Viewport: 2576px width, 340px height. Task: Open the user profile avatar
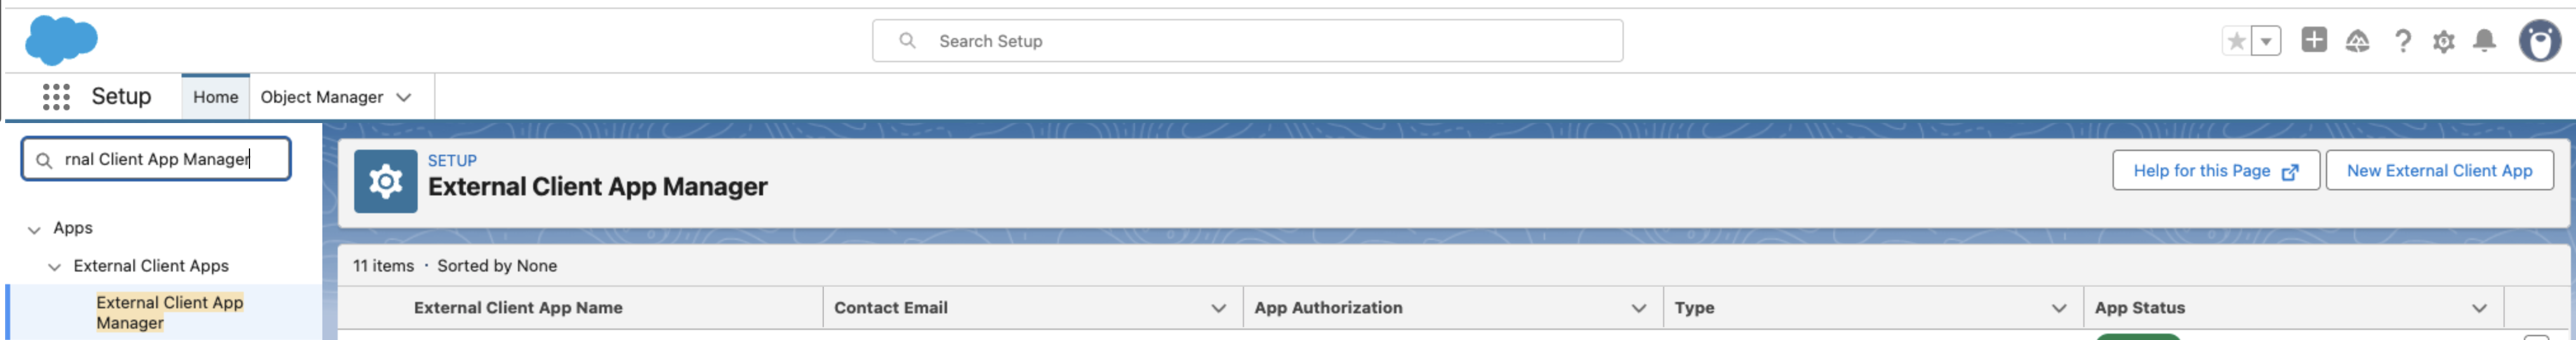pyautogui.click(x=2539, y=41)
